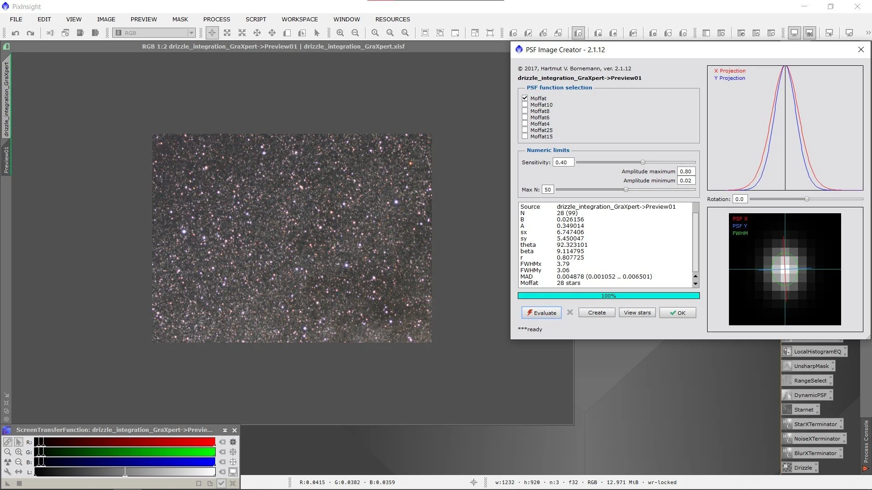The height and width of the screenshot is (490, 872).
Task: Click the Undo arrow in the toolbar
Action: 15,33
